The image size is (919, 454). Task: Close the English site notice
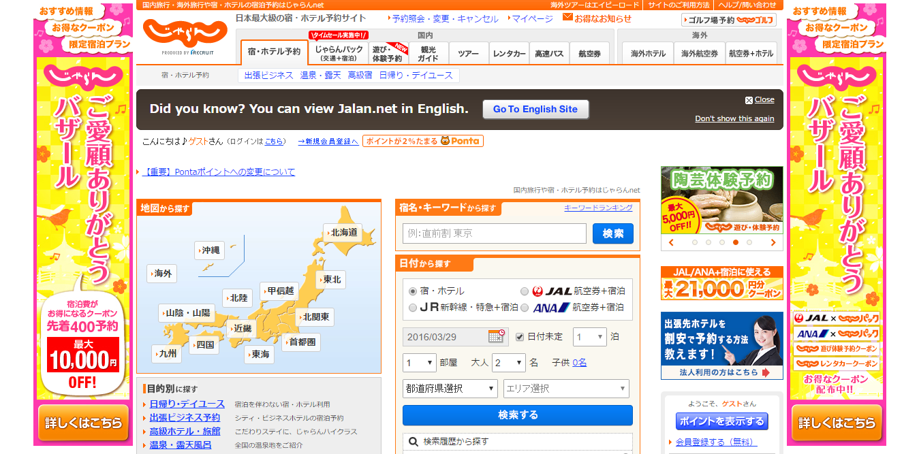[760, 100]
